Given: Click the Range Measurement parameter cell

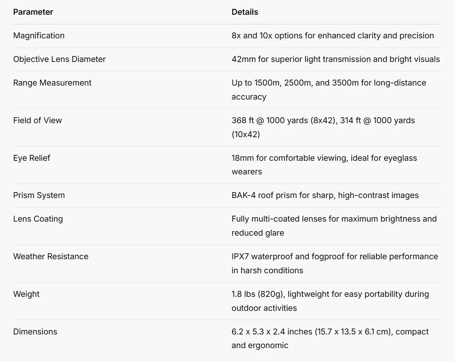Looking at the screenshot, I should [x=52, y=83].
